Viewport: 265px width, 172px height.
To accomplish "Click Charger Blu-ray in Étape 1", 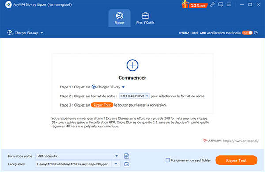I will pos(106,87).
